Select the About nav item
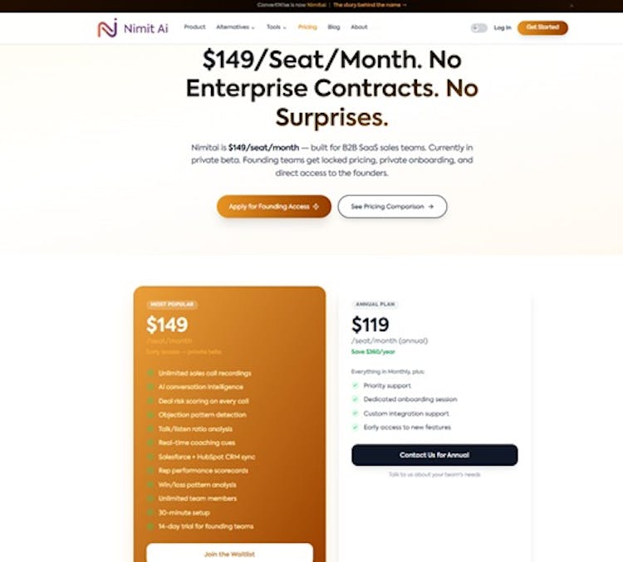 (x=359, y=27)
